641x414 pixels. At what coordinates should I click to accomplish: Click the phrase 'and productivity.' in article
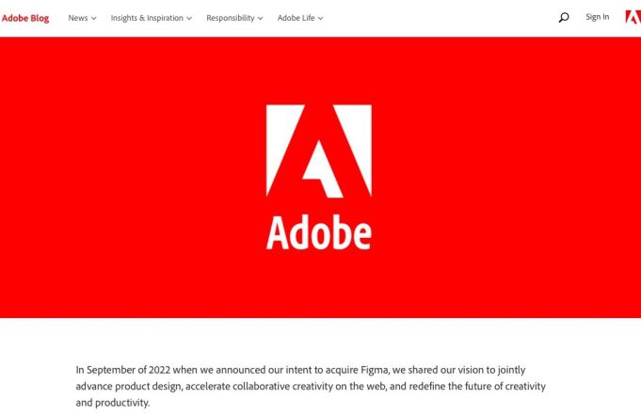(x=113, y=403)
